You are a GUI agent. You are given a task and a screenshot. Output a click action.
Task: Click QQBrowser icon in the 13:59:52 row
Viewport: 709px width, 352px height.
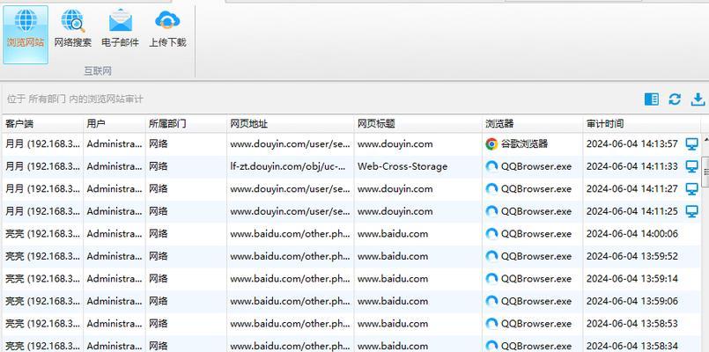(491, 256)
